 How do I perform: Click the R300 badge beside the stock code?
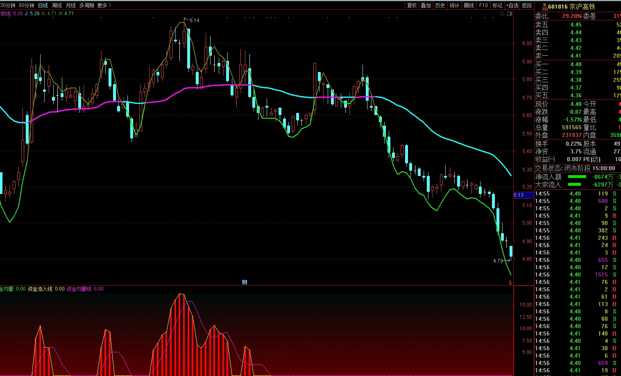[x=544, y=7]
